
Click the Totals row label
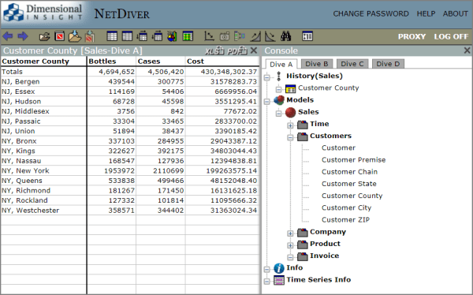[12, 72]
